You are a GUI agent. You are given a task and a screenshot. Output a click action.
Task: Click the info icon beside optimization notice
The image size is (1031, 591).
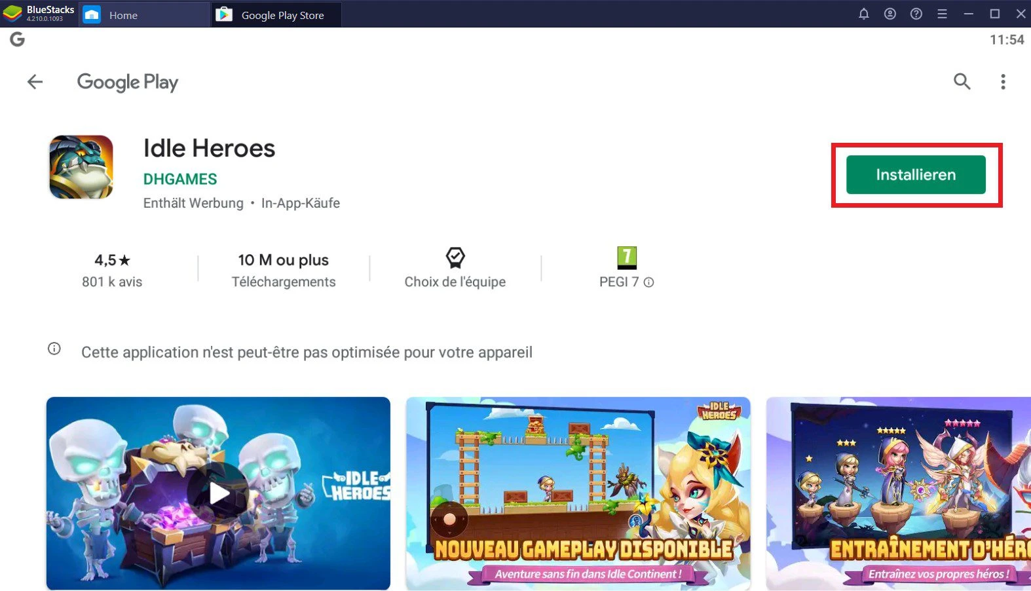pyautogui.click(x=54, y=349)
